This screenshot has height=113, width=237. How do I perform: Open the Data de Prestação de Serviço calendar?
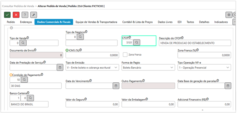click(60, 67)
